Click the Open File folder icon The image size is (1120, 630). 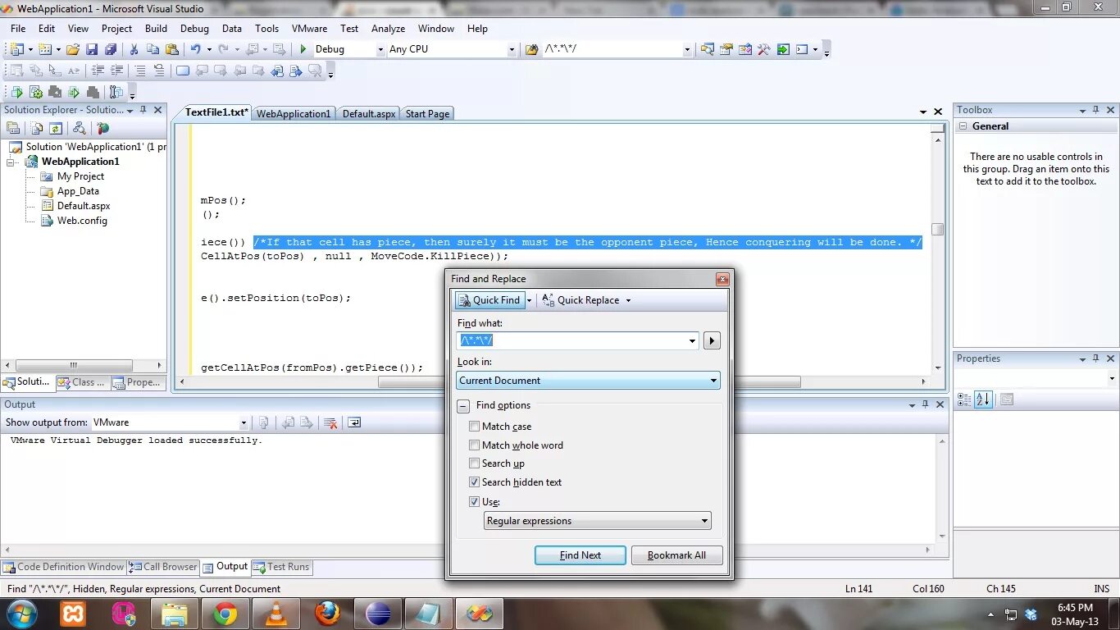(73, 49)
